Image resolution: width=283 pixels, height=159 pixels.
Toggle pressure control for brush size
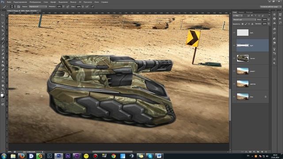92,7
